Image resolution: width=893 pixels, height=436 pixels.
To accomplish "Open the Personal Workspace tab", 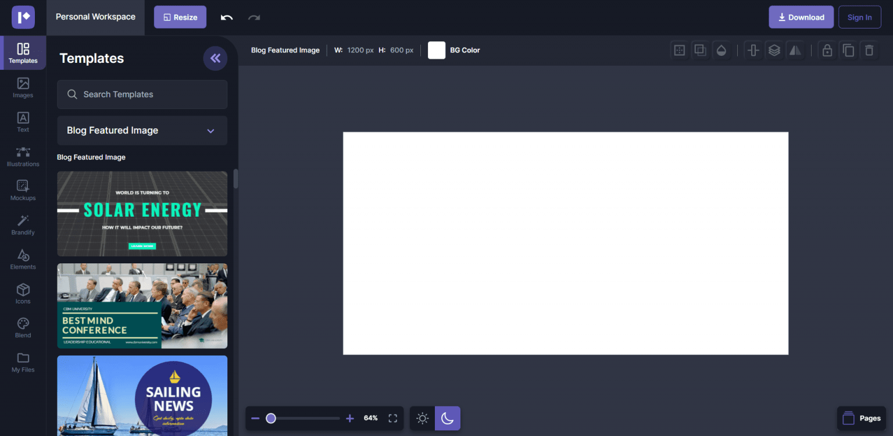I will tap(95, 17).
